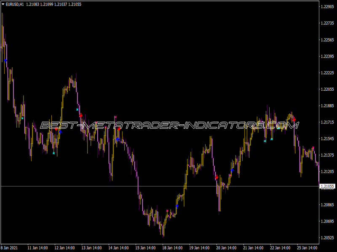
Task: Click the blue up arrow after 20 Jan 14:00
Action: pos(232,170)
